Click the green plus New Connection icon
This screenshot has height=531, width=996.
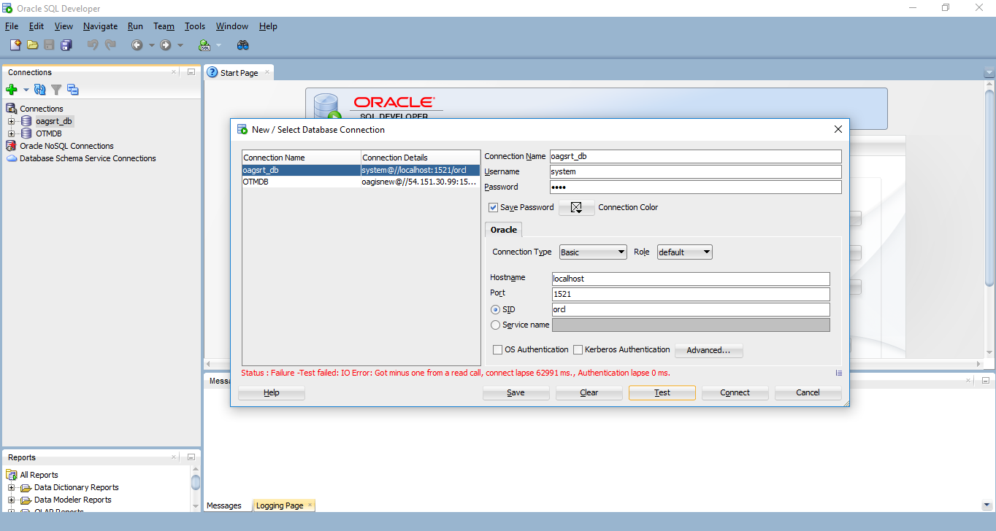[12, 90]
